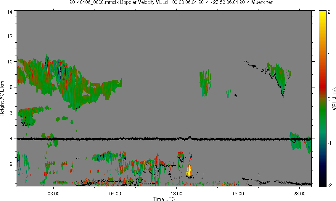The image size is (336, 201).
Task: Click the '10' height tick label
Action: 10,62
